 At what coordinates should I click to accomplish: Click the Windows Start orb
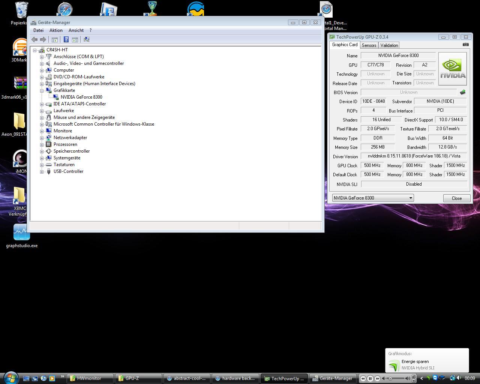tap(10, 378)
